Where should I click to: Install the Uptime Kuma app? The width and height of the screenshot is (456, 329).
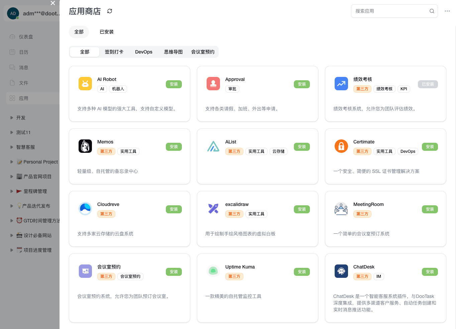pos(302,272)
